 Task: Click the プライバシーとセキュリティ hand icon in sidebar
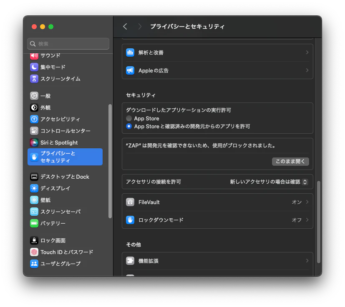34,157
